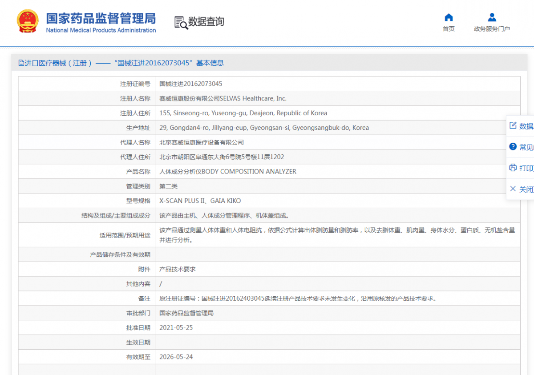Click the 生产地址 label

coord(138,128)
